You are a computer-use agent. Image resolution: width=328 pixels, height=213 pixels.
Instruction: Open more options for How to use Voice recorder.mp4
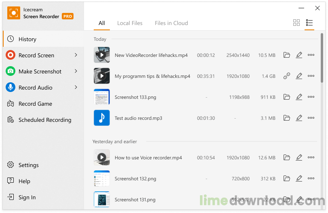coord(311,157)
